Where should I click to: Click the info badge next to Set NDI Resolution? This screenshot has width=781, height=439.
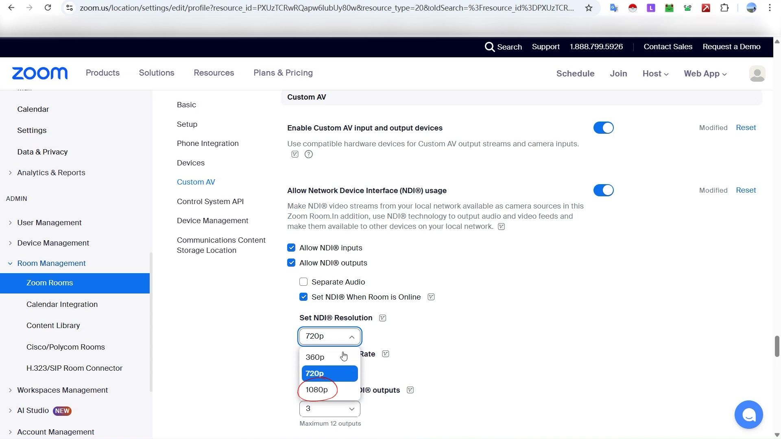[x=382, y=318]
